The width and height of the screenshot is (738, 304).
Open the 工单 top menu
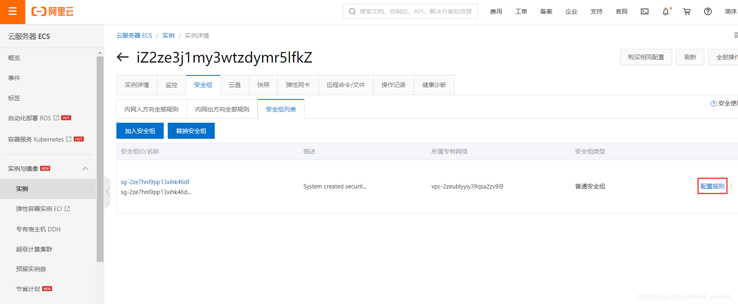[521, 12]
